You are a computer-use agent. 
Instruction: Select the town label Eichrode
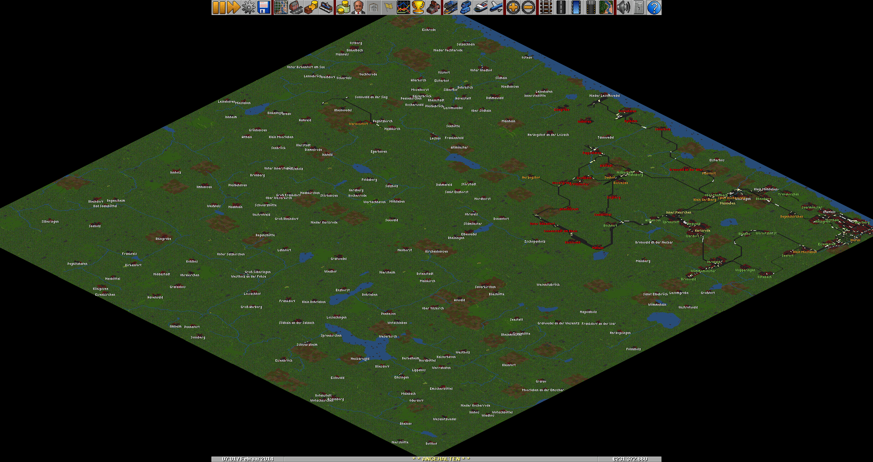429,30
